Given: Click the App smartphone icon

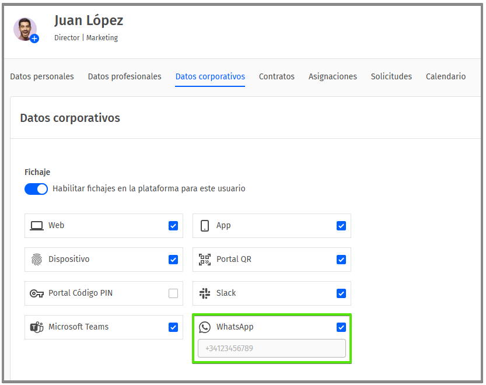Looking at the screenshot, I should (205, 226).
